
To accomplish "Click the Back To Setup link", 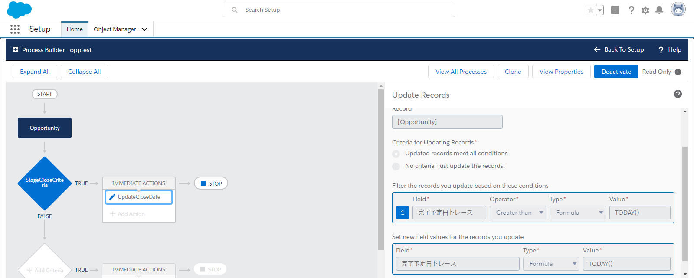I will click(619, 49).
